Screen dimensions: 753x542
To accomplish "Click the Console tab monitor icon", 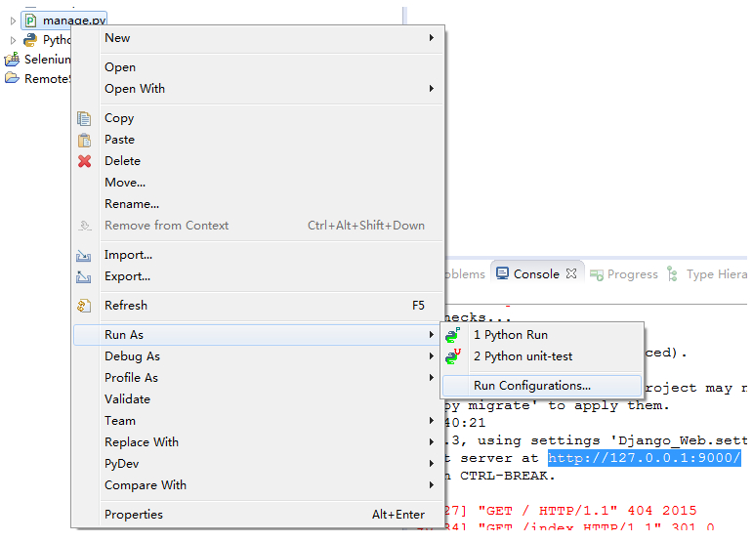I will (502, 273).
